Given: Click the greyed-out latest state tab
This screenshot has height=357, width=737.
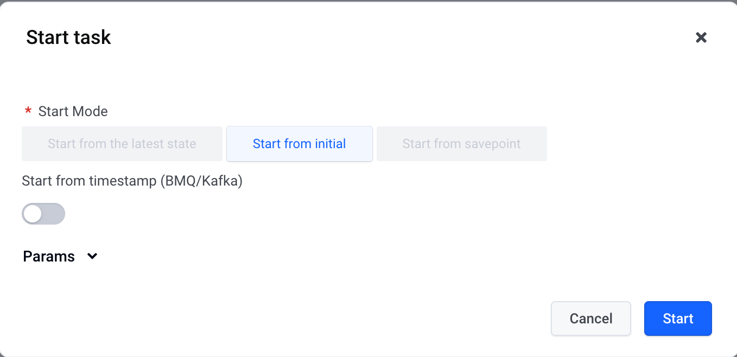Looking at the screenshot, I should pyautogui.click(x=122, y=144).
